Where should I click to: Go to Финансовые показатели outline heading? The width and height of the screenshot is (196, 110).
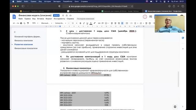click(26, 48)
